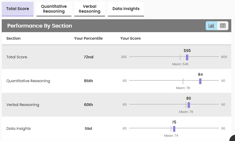Click the purple 84 Quantitative score marker
Viewport: 235px width, 141px height.
(x=200, y=81)
